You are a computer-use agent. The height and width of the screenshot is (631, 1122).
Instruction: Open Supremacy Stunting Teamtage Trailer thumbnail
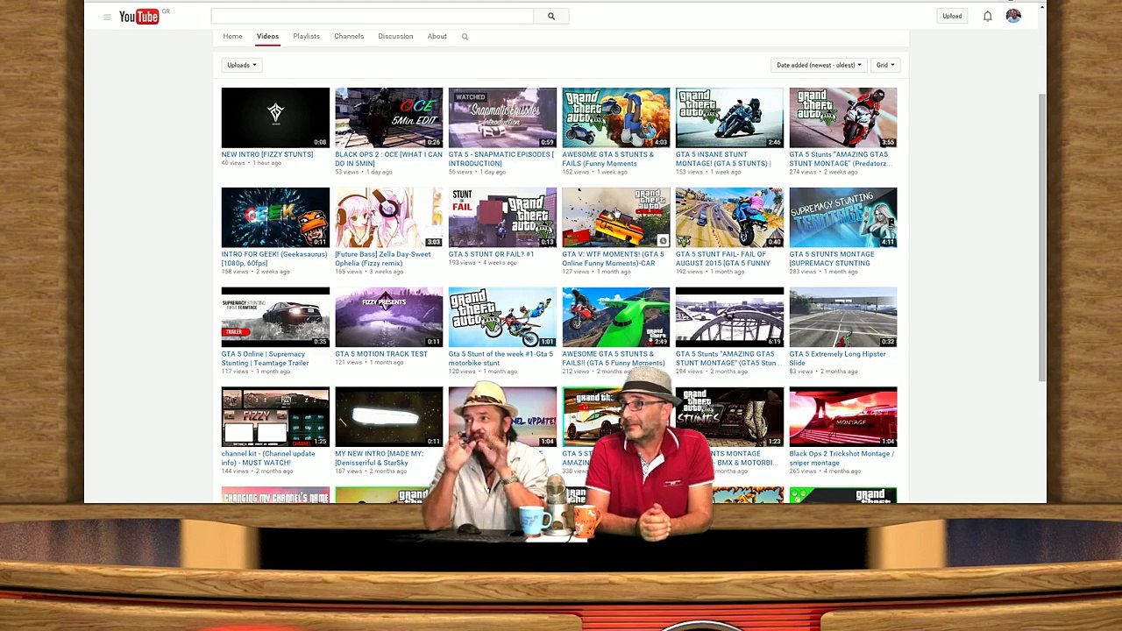(x=275, y=317)
